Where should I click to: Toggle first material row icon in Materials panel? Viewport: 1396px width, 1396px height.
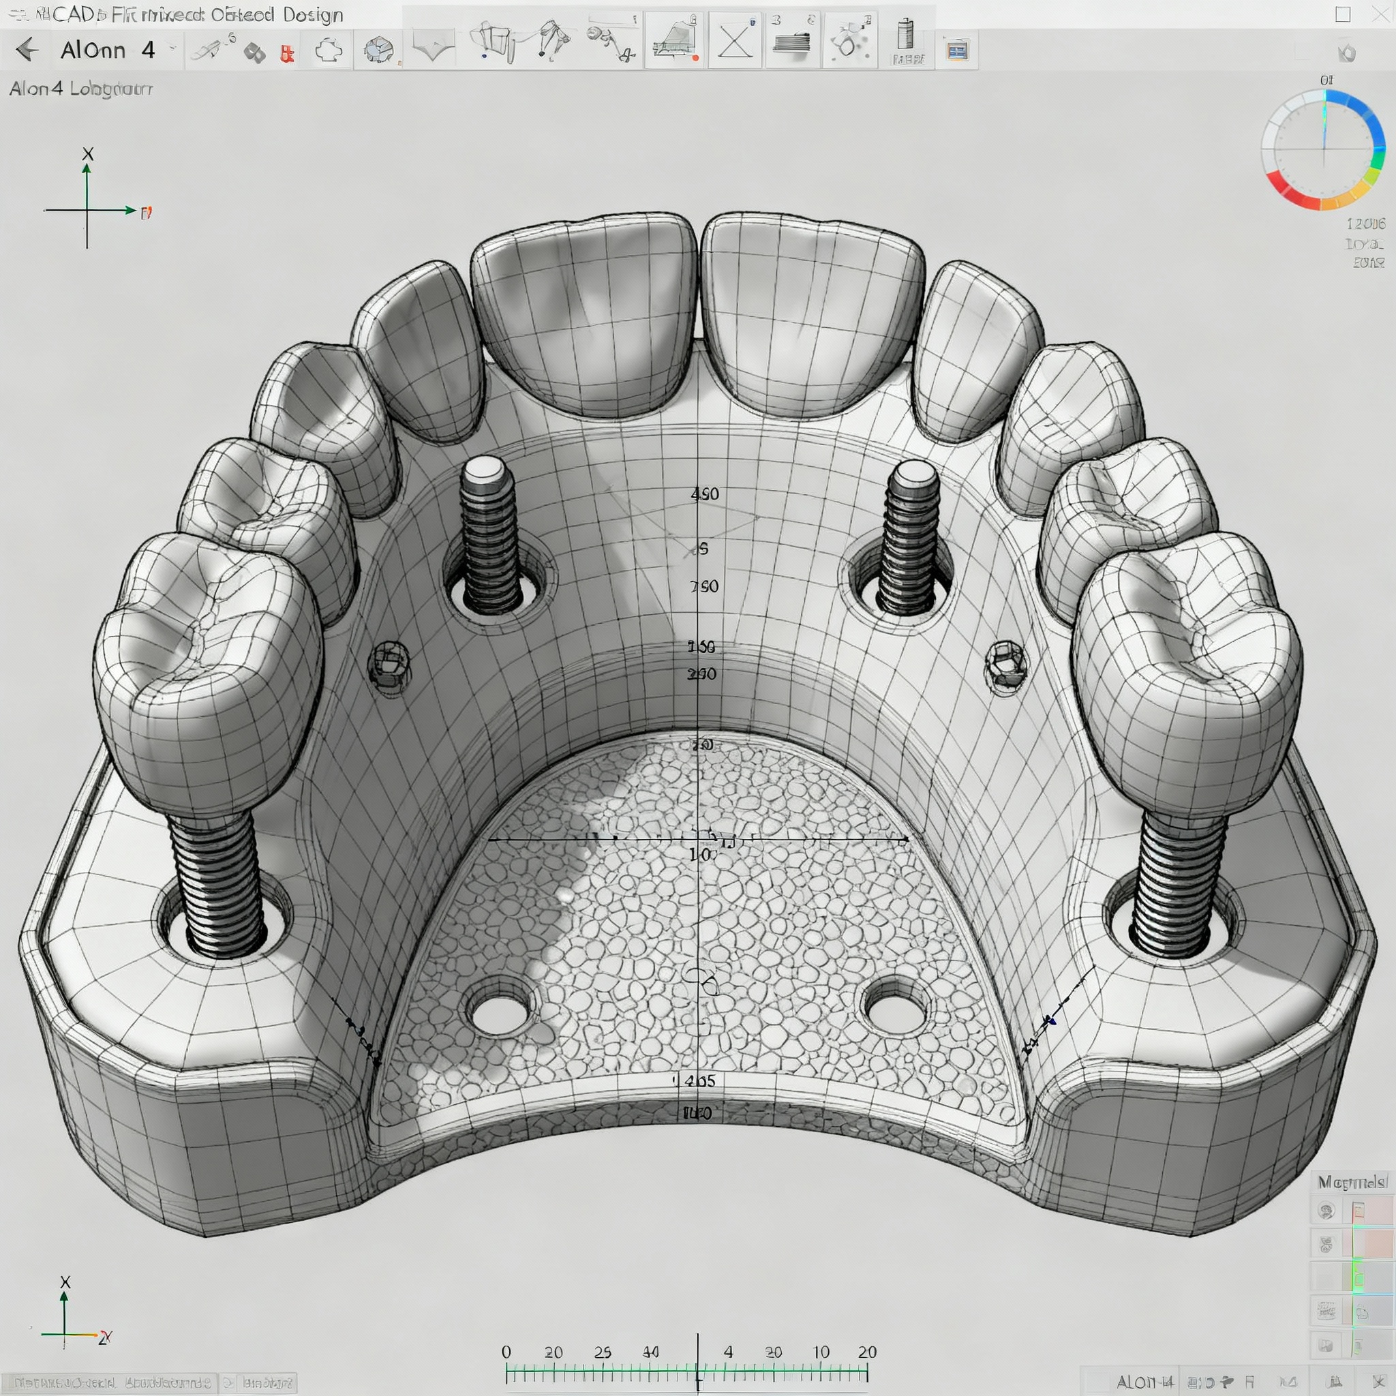tap(1326, 1211)
